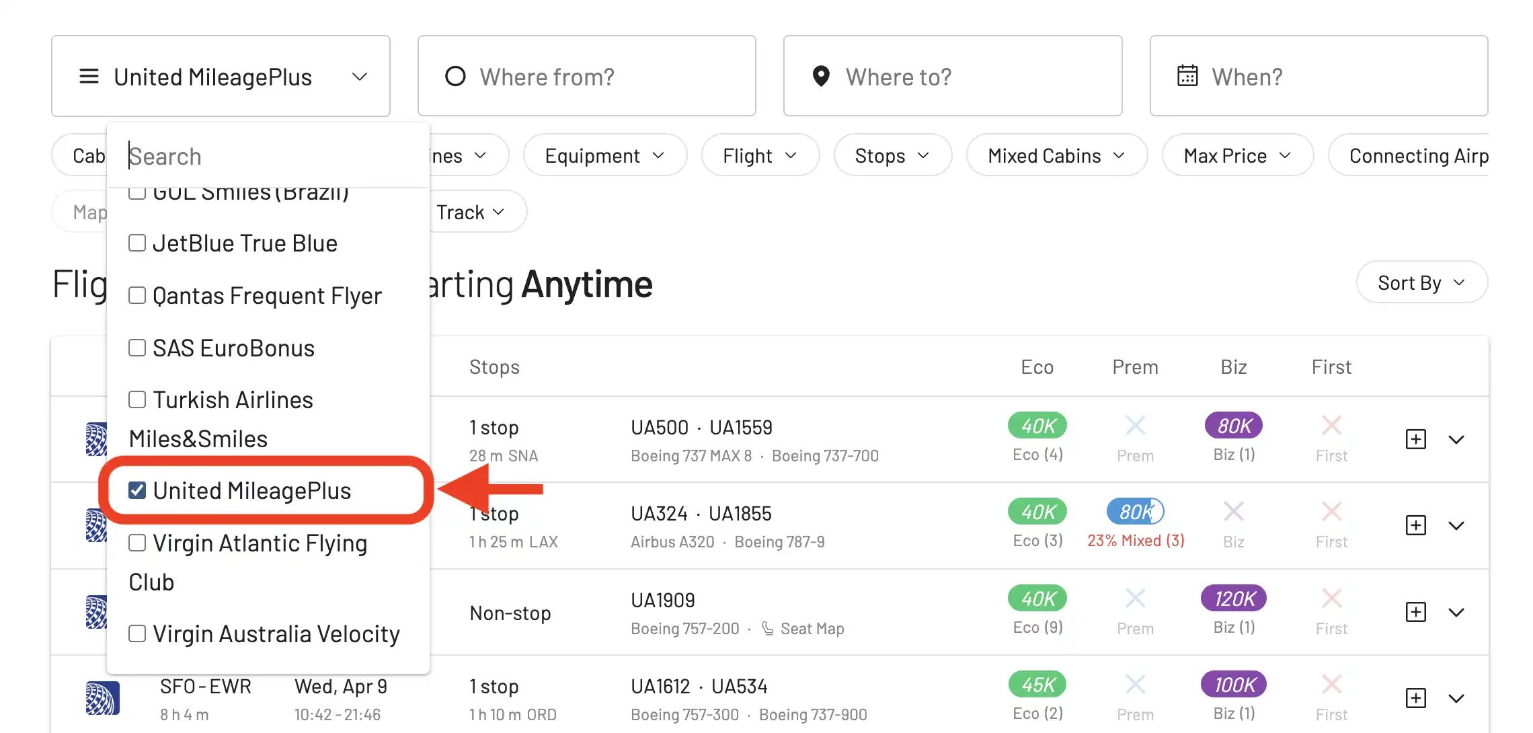Expand the UA1909 flight row chevron
Screen dimensions: 1533x733
pos(1456,613)
